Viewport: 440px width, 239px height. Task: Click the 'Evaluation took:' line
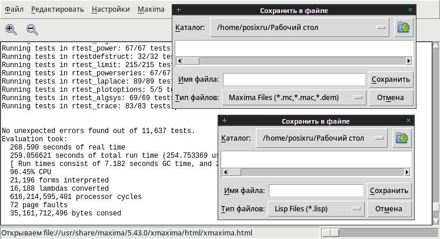pyautogui.click(x=35, y=139)
